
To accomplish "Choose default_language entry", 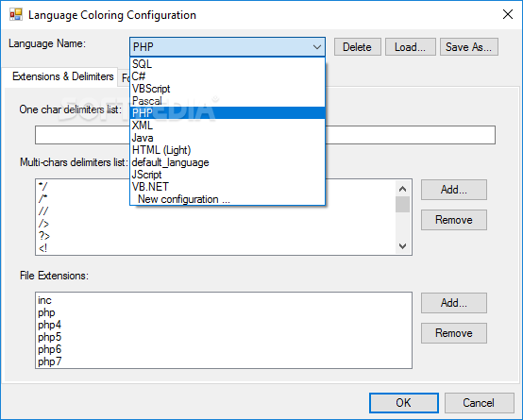I will [228, 162].
